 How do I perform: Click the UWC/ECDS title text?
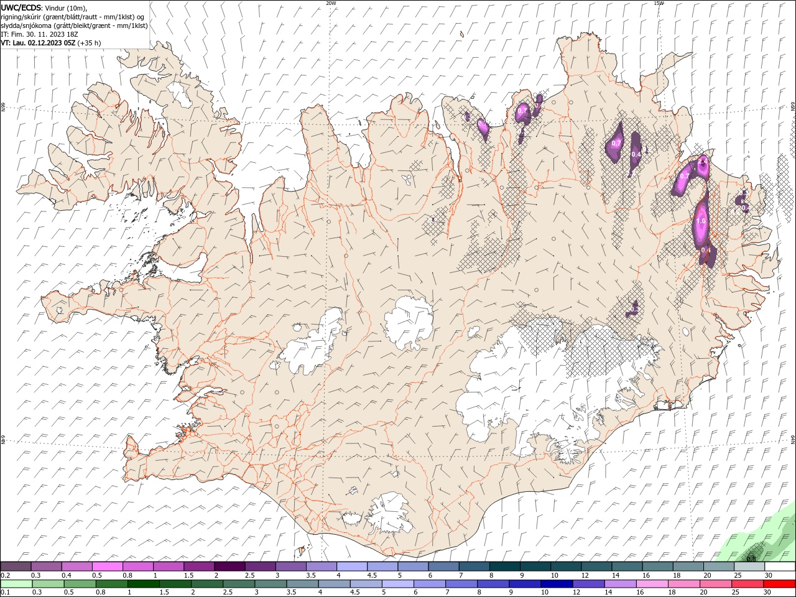pos(21,7)
